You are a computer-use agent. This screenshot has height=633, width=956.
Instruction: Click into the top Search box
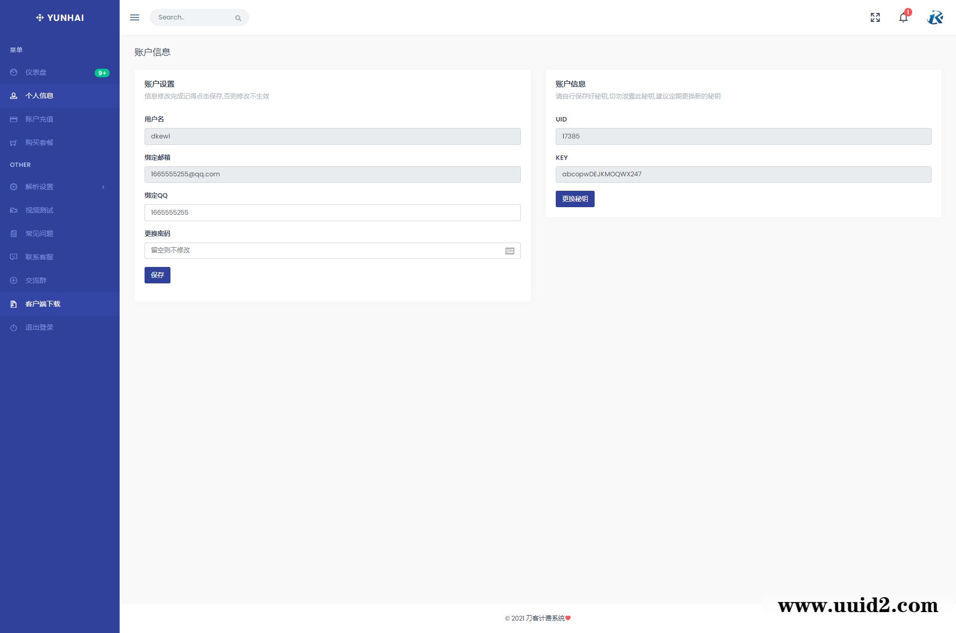[x=192, y=17]
